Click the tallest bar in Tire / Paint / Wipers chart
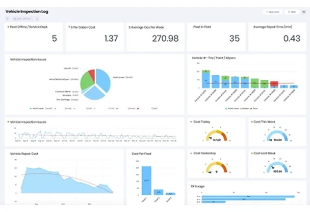The height and width of the screenshot is (212, 310). [206, 79]
